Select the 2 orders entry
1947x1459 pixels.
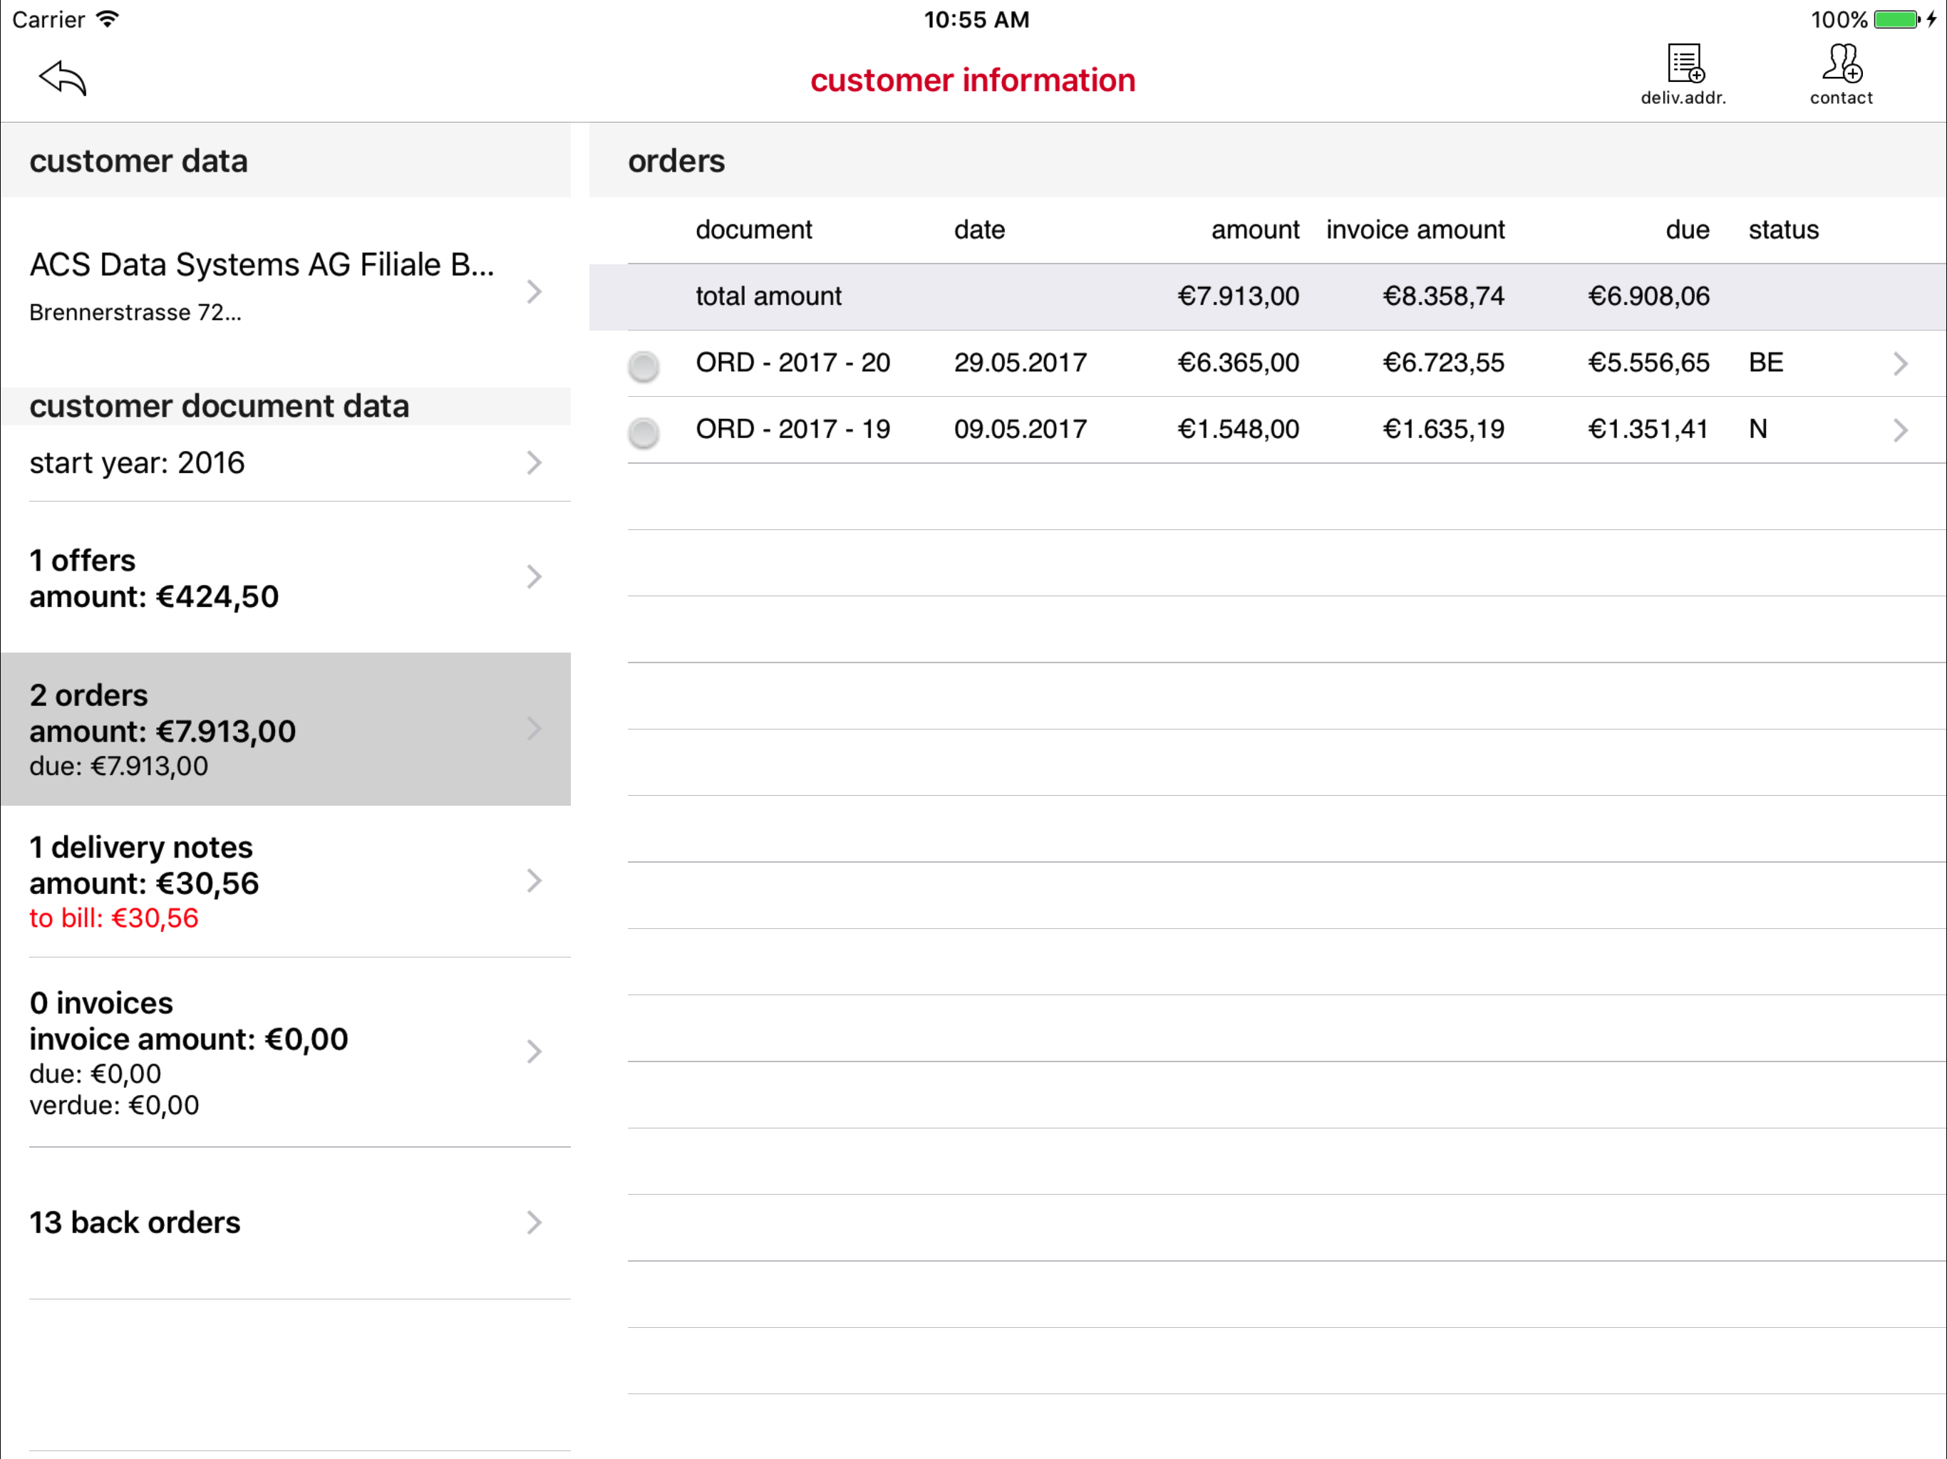pos(286,729)
